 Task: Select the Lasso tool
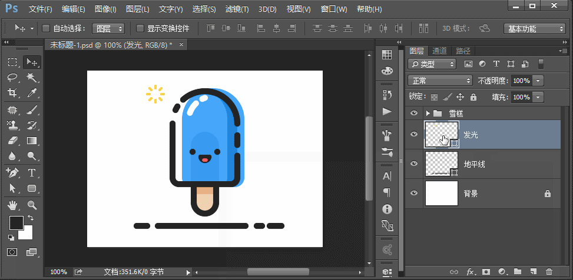pos(12,78)
